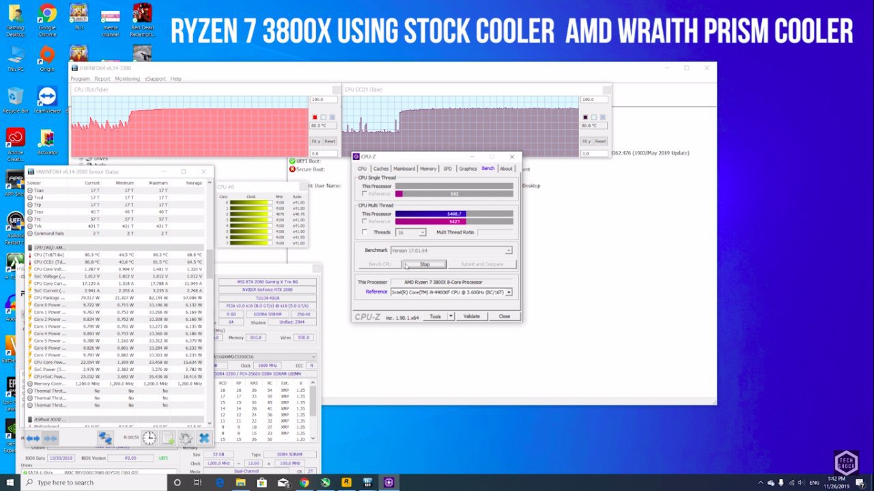Click the Close button in CPU-Z
The width and height of the screenshot is (874, 491).
[504, 316]
